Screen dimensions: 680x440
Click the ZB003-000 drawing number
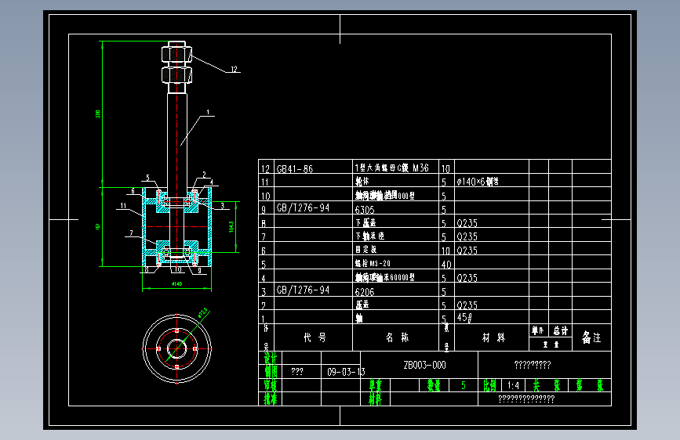(x=424, y=365)
